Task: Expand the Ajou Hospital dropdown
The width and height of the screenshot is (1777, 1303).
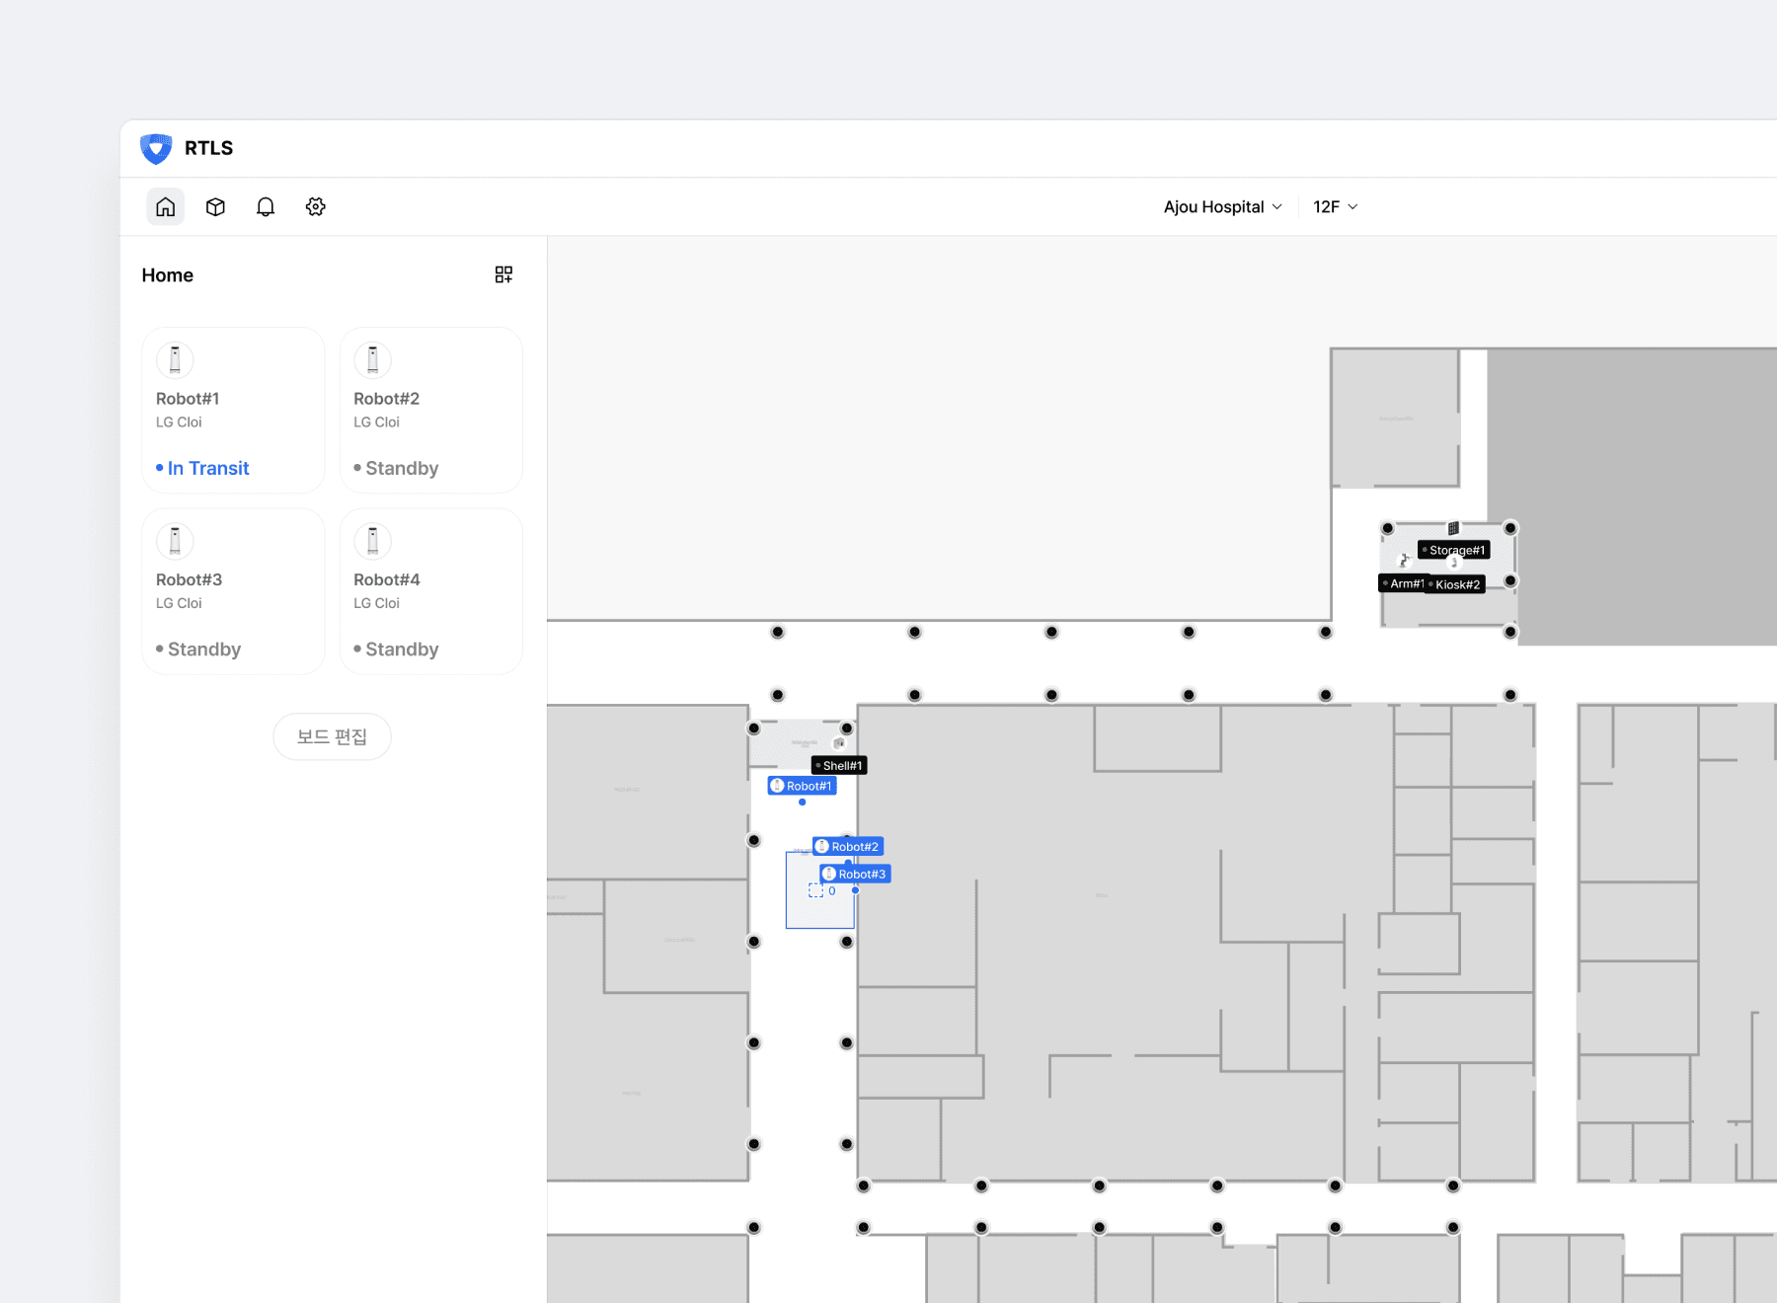Action: click(1222, 207)
